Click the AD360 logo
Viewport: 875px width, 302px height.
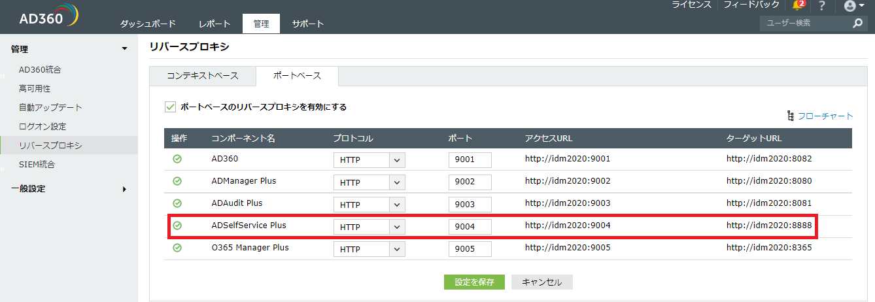point(49,16)
